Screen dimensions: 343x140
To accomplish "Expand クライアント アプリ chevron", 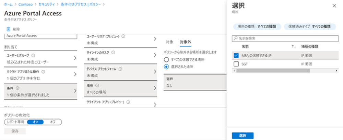I will [155, 104].
